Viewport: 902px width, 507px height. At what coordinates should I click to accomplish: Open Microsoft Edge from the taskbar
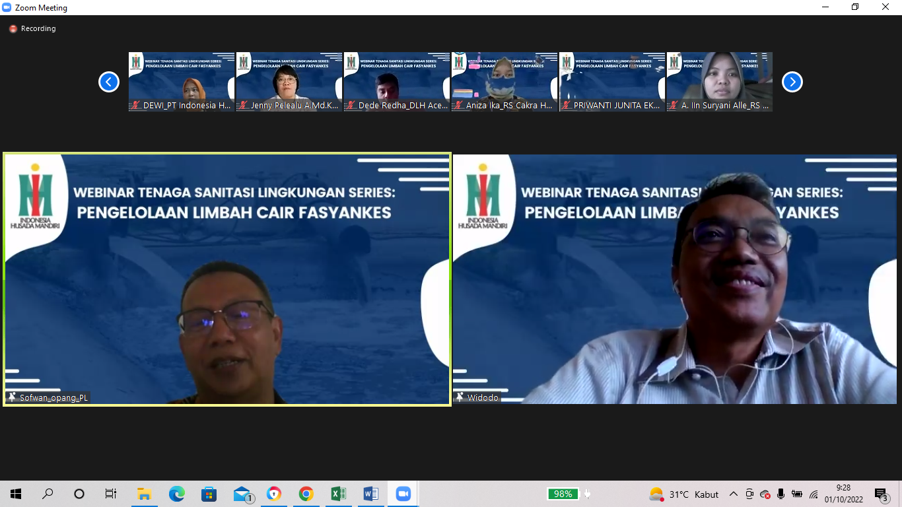[176, 494]
